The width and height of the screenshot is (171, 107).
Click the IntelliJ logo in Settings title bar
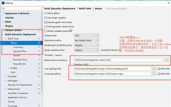coord(3,3)
